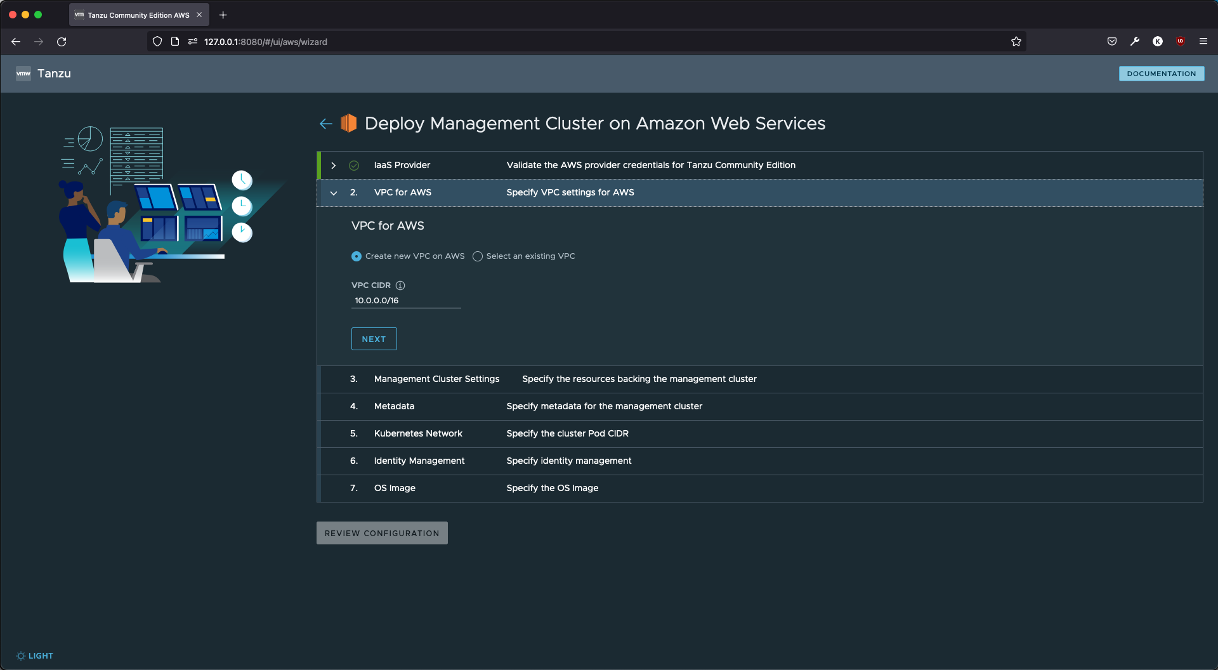Open the K account extension icon

click(x=1158, y=42)
